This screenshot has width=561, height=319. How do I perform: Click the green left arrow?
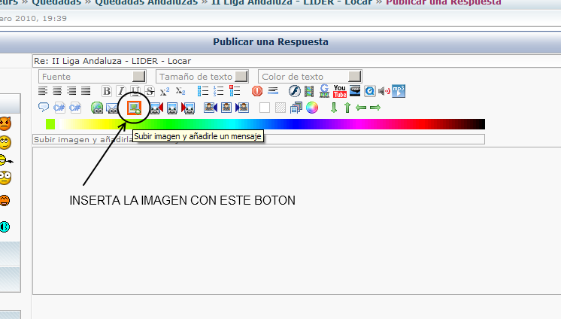[x=361, y=108]
